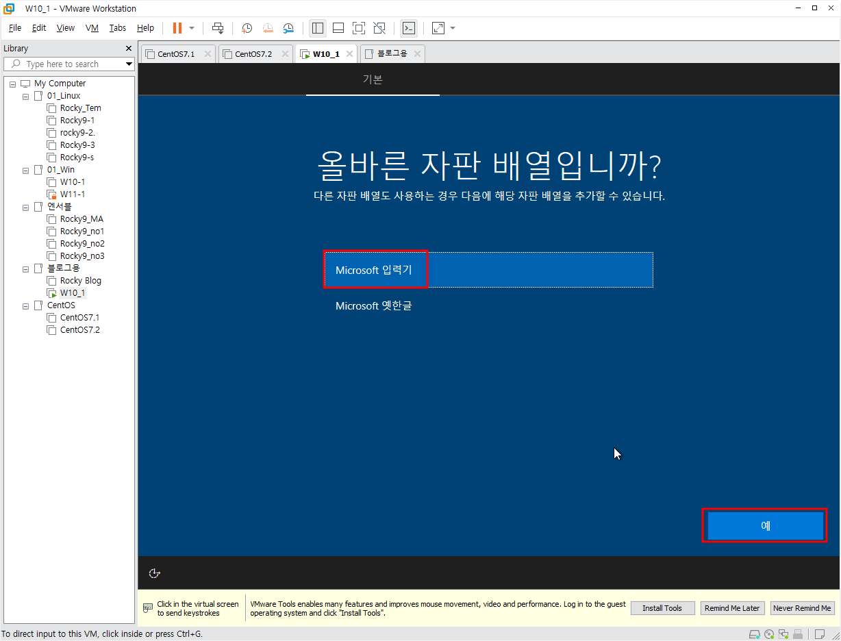Viewport: 841px width, 641px height.
Task: Send Ctrl+Alt+Del to the virtual machine
Action: coord(218,28)
